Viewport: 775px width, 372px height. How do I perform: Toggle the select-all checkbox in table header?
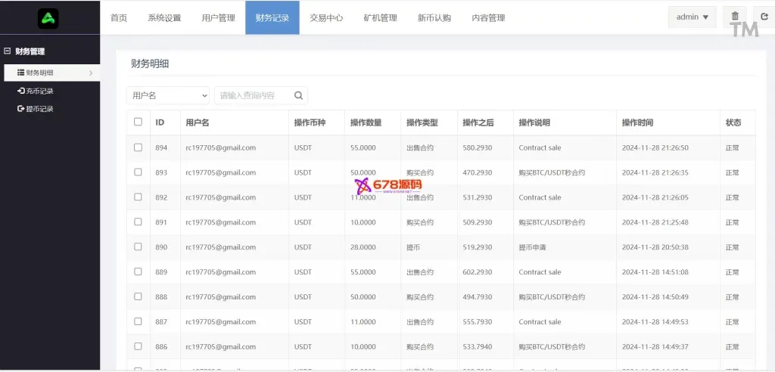click(x=138, y=122)
